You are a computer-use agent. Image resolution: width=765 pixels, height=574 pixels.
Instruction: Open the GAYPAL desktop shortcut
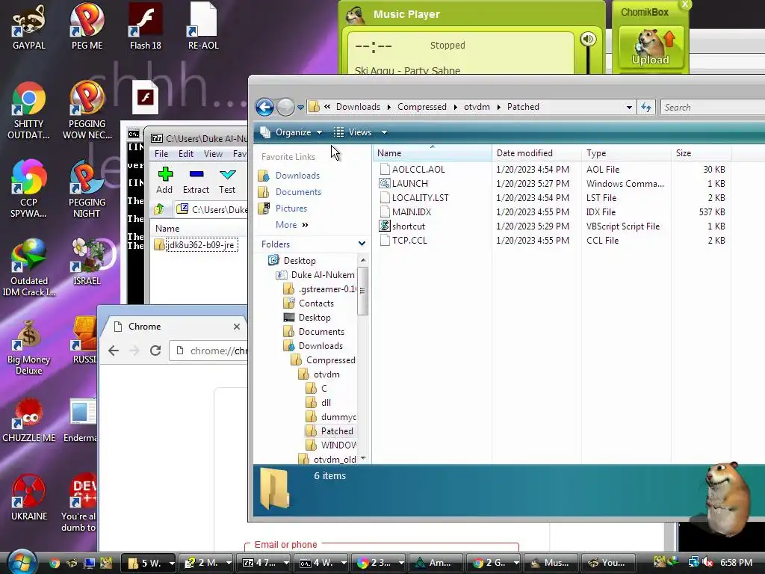29,27
